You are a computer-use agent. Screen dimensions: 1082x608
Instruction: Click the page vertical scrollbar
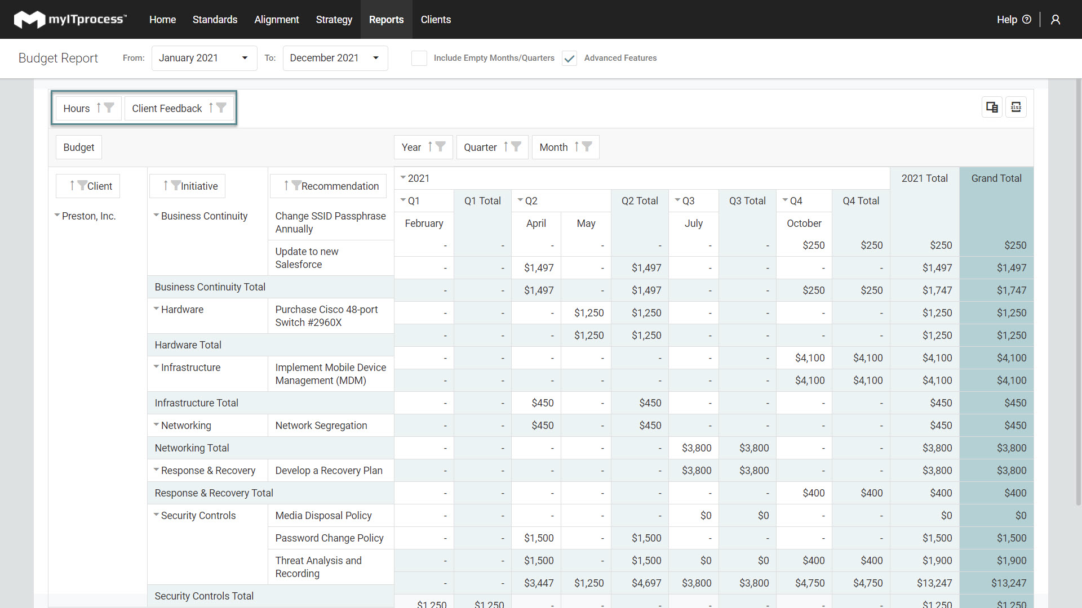point(1079,293)
